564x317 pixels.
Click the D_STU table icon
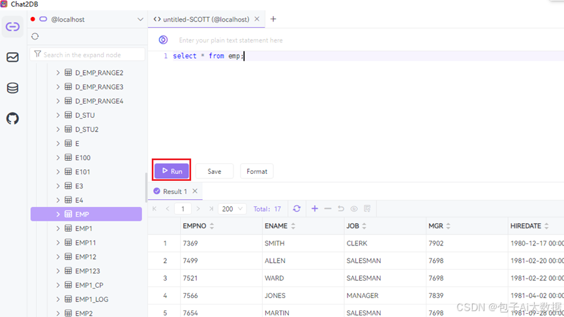point(68,115)
